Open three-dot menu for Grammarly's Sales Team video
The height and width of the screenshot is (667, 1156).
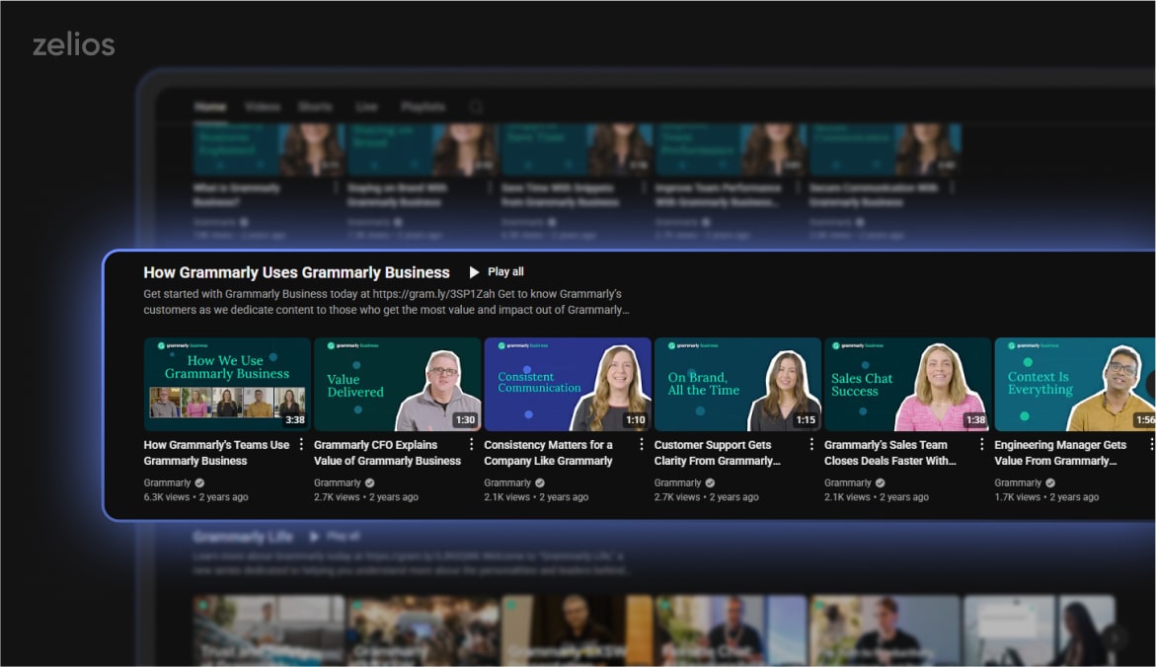tap(981, 445)
